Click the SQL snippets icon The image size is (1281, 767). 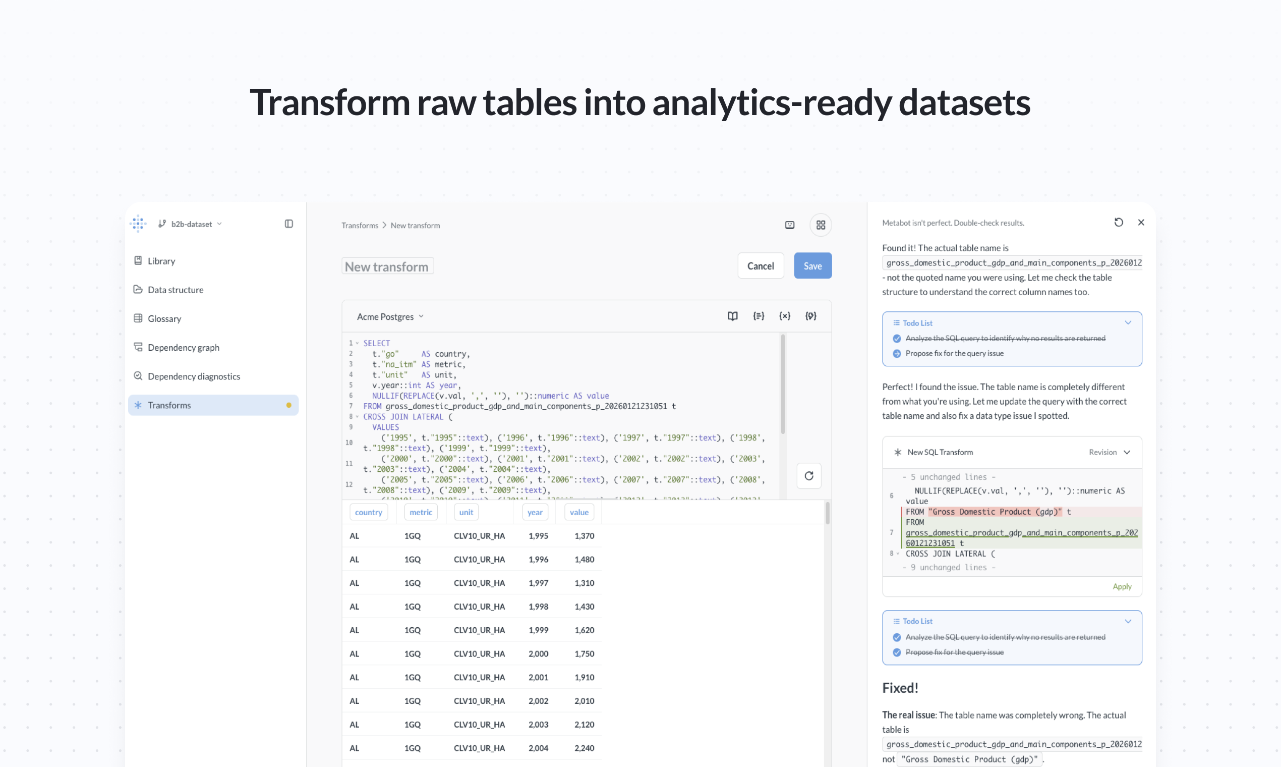click(x=759, y=316)
